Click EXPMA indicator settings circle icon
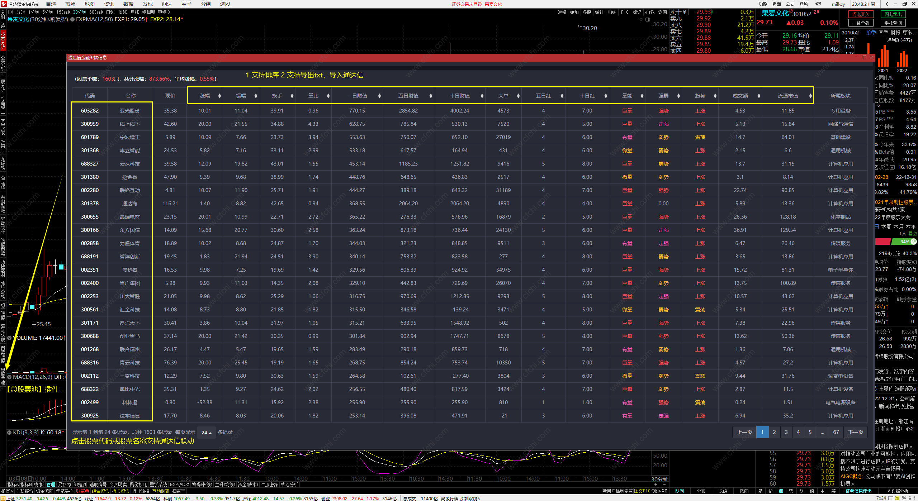This screenshot has width=918, height=501. [x=72, y=19]
